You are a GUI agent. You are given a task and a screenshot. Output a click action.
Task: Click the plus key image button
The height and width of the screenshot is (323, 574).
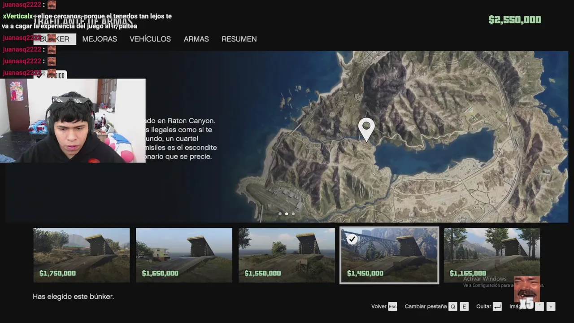click(551, 306)
